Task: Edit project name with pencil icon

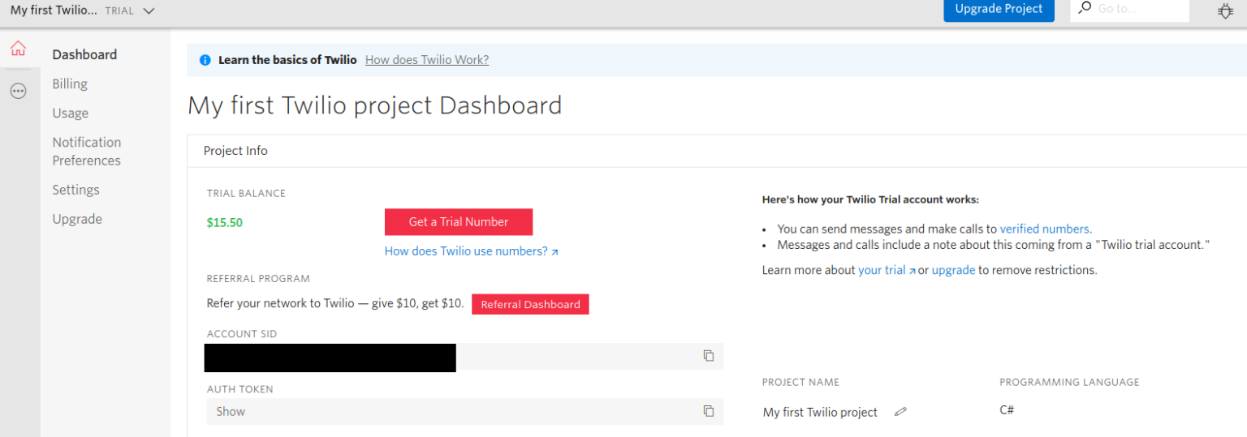Action: coord(900,412)
